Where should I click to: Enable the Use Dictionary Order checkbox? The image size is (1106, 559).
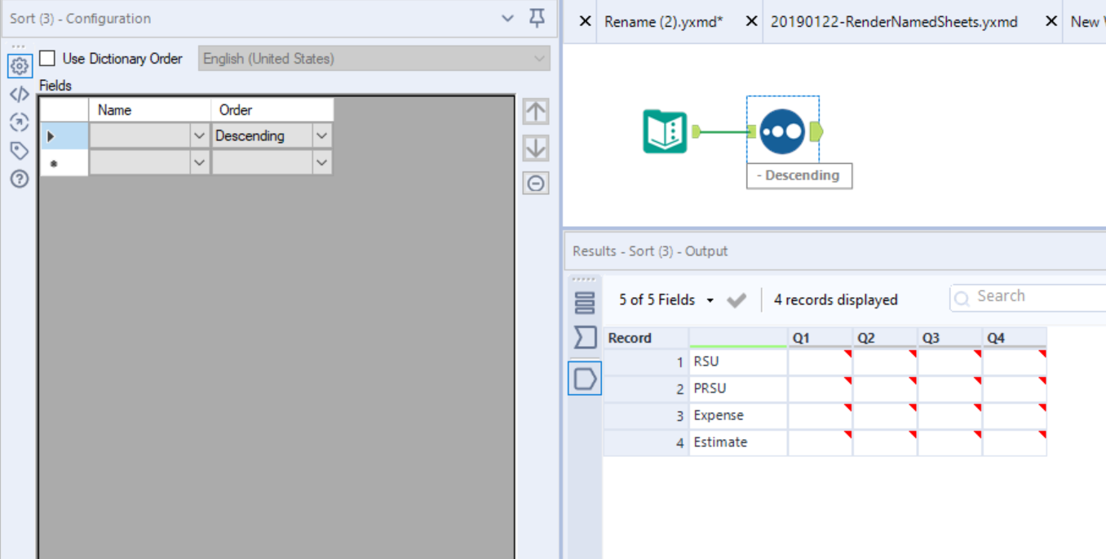coord(46,58)
